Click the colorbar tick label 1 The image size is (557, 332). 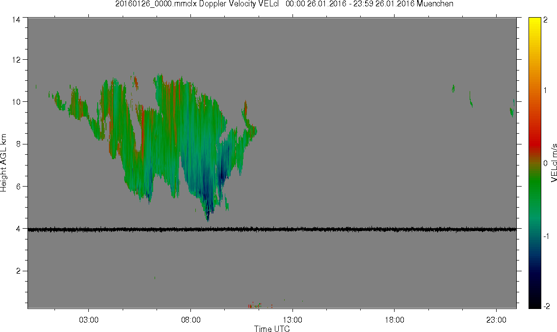[546, 91]
